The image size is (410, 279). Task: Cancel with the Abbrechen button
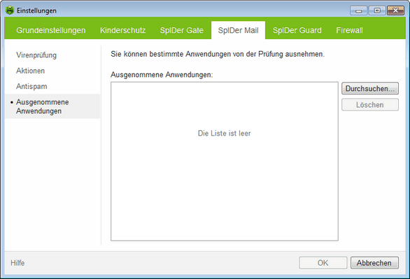click(x=374, y=263)
